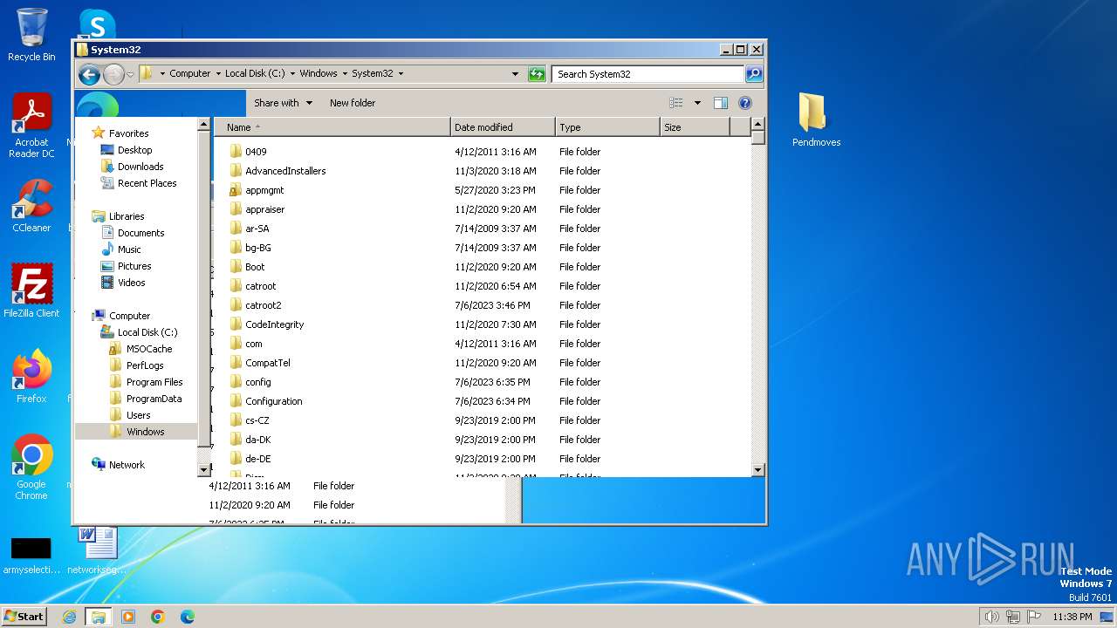
Task: Open Windows Media Player taskbar icon
Action: 128,617
